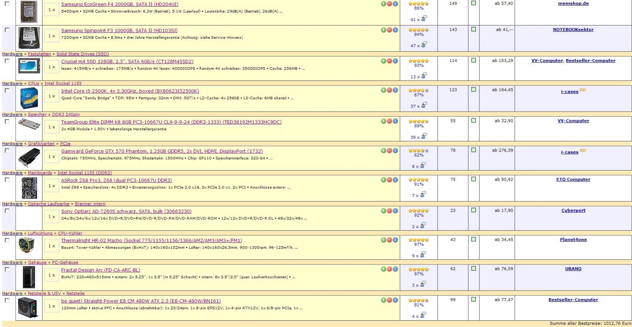Toggle the green-bordered checkbox beside price ab 276,39
This screenshot has width=632, height=327.
474,150
